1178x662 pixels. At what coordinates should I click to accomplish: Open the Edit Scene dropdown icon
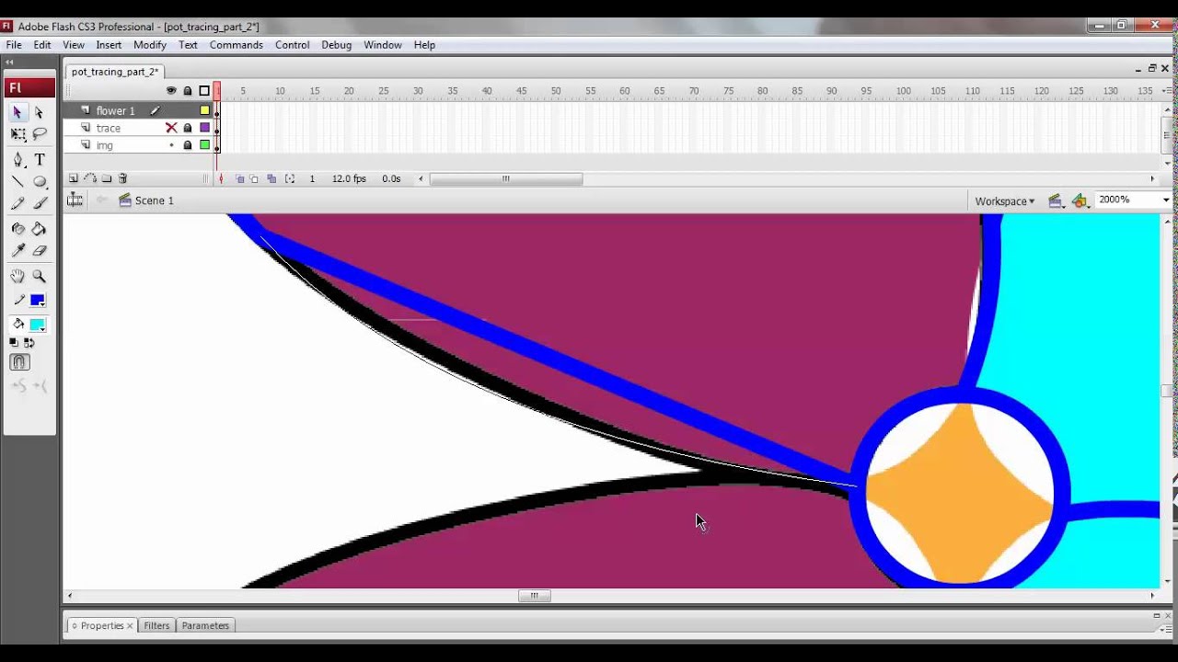pyautogui.click(x=1056, y=200)
